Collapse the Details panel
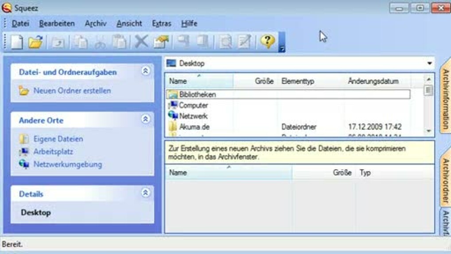451x254 pixels. click(145, 193)
